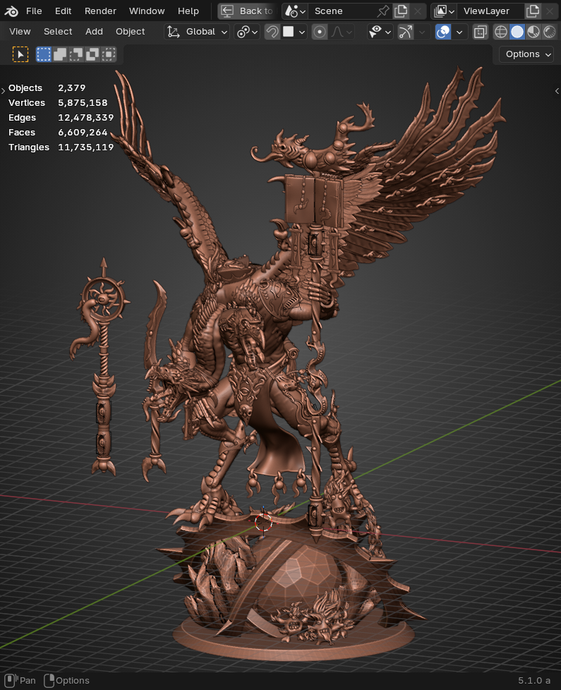Delete the scene with the X icon
The width and height of the screenshot is (561, 690).
[x=418, y=11]
